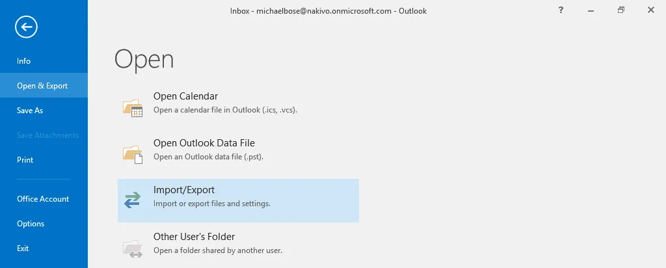Click the back arrow circle icon
The image size is (666, 268).
[27, 27]
